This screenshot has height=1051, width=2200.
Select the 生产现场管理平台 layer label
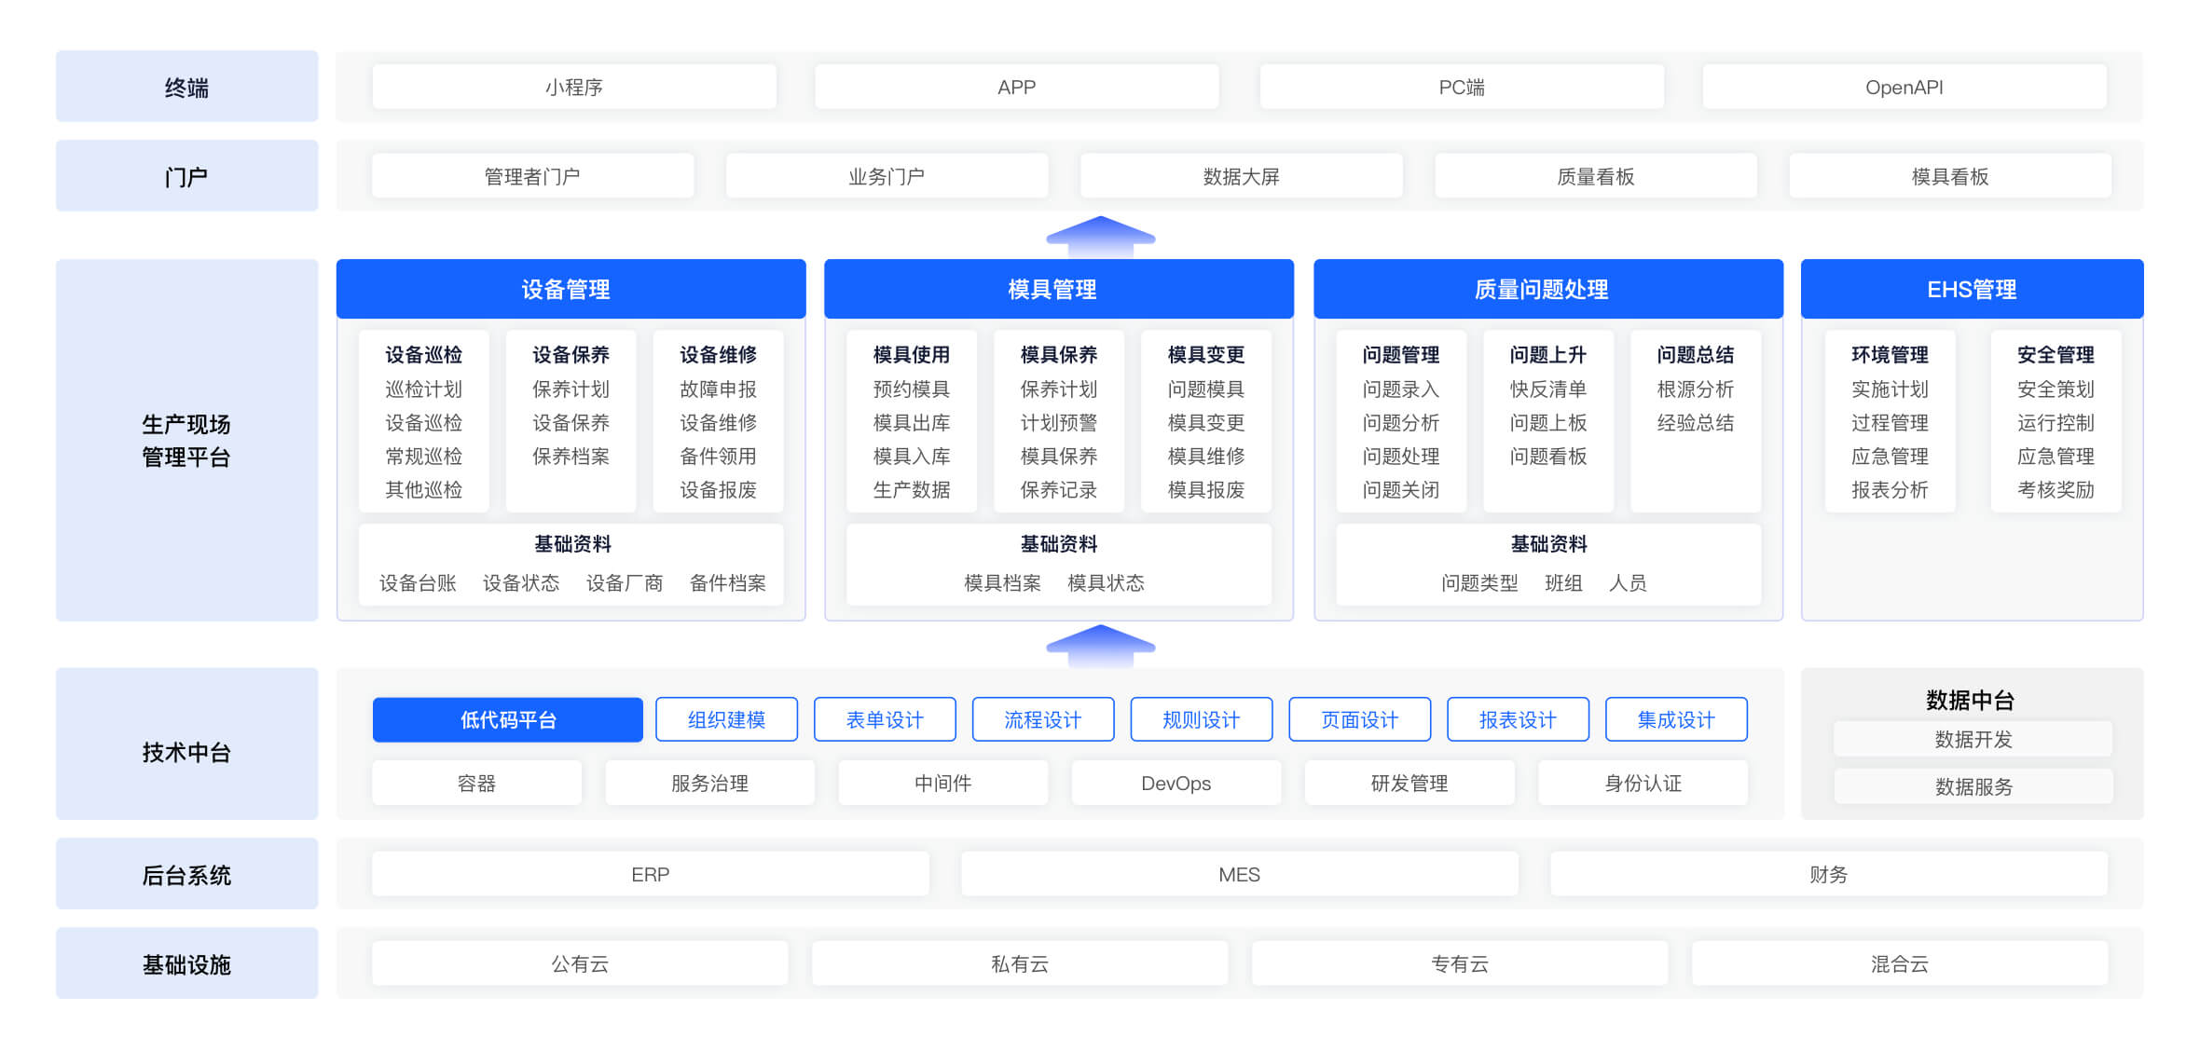(186, 440)
